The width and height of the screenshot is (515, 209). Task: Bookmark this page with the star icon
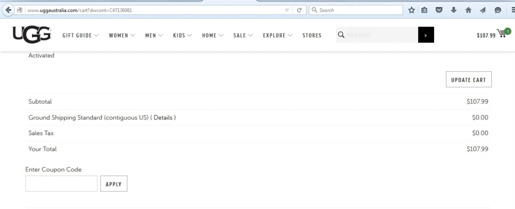point(411,10)
